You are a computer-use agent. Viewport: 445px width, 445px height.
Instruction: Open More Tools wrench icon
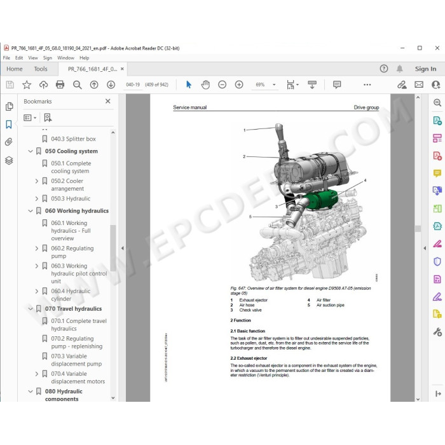[437, 332]
